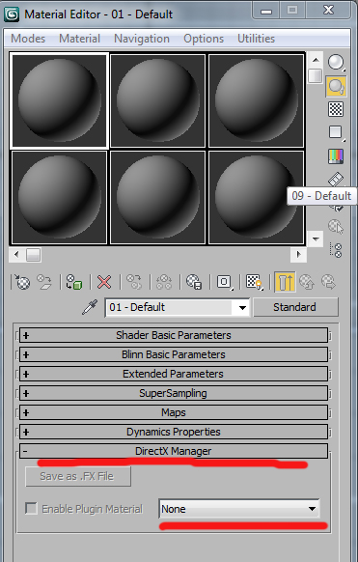Image resolution: width=358 pixels, height=562 pixels.
Task: Click the Standard material type button
Action: point(295,307)
